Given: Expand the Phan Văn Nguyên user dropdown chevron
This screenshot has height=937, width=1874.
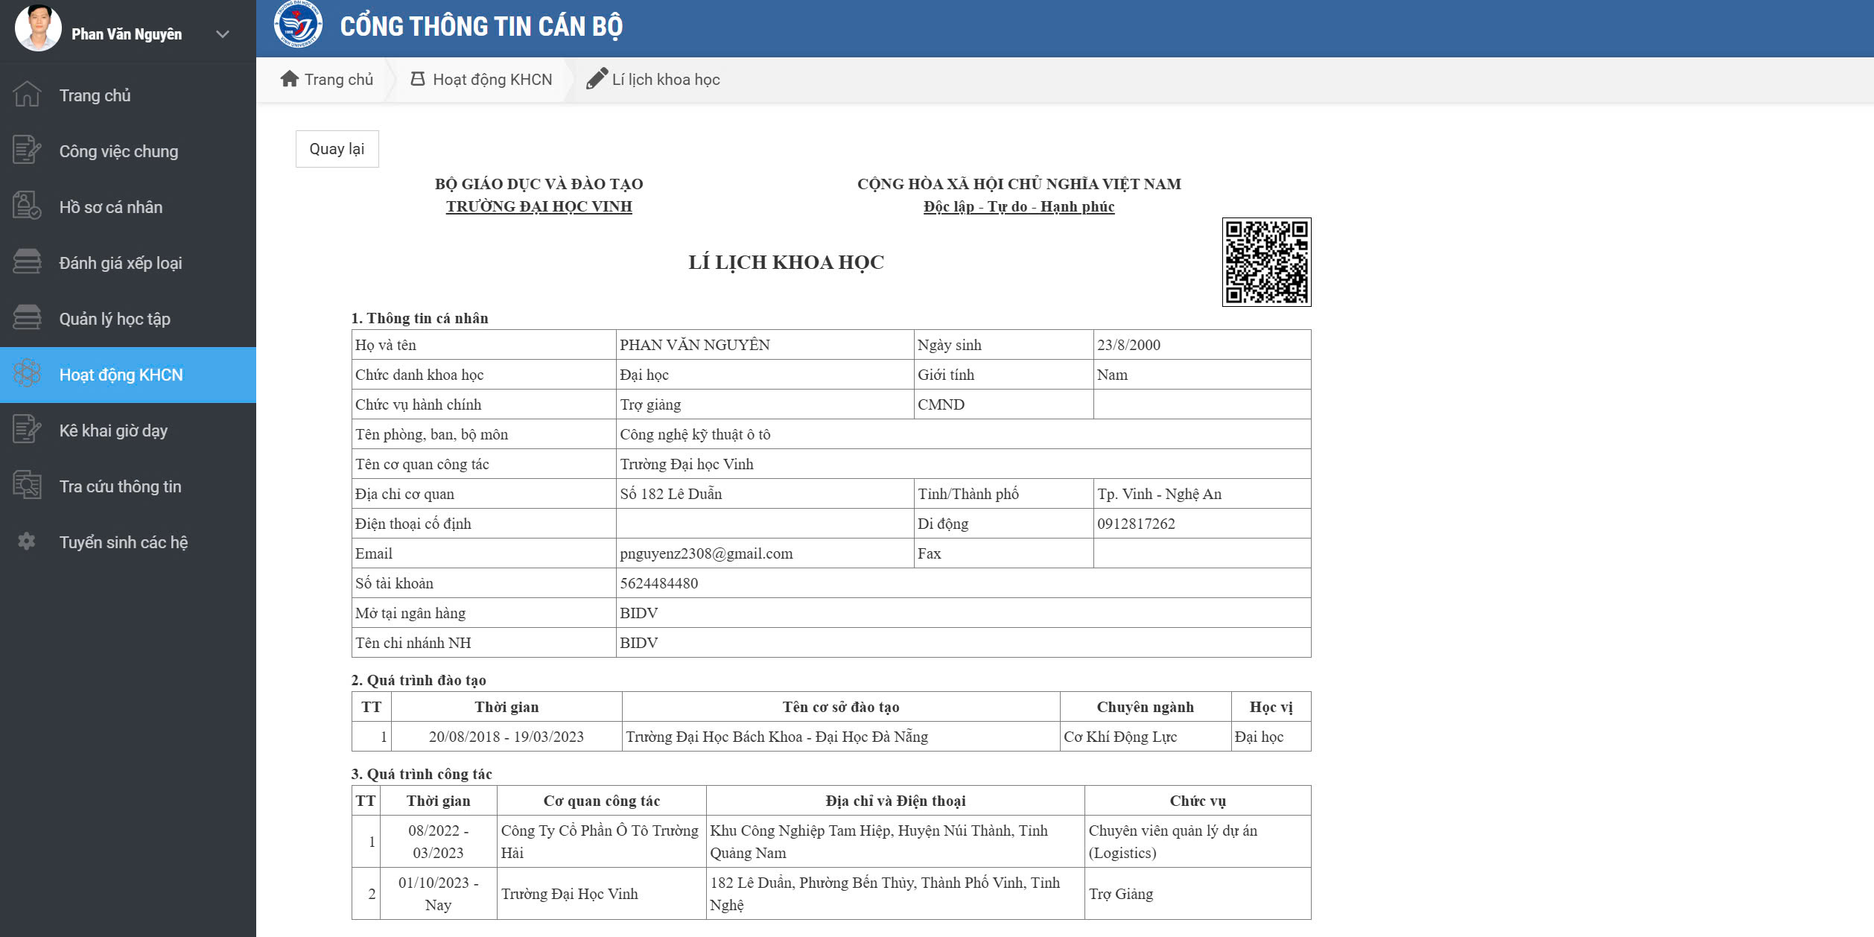Looking at the screenshot, I should point(222,34).
